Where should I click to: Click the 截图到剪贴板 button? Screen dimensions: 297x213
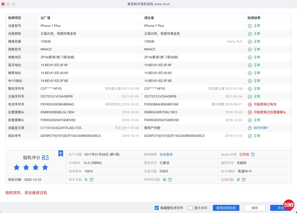coord(226,208)
